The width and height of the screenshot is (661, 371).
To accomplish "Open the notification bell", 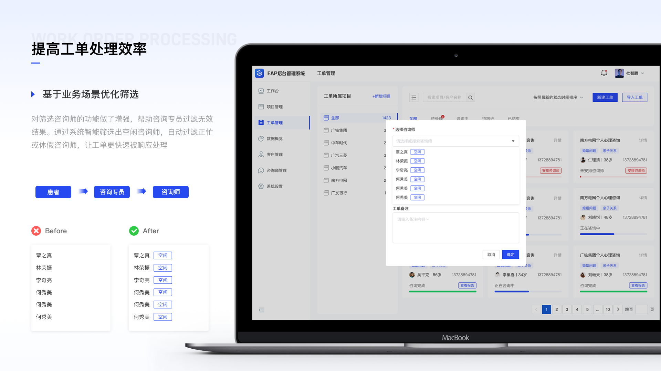I will pos(604,73).
